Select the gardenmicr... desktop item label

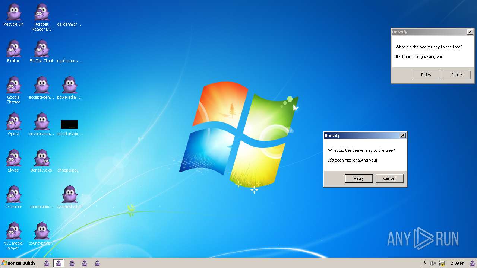[x=69, y=24]
